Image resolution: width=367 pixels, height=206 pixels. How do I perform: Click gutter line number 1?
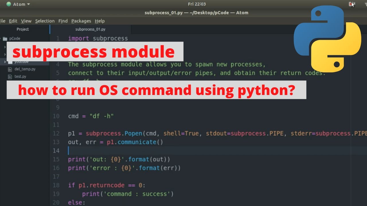[58, 38]
